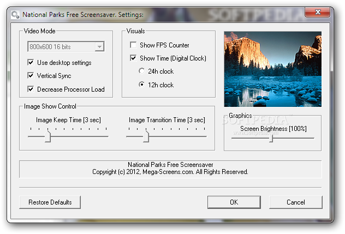Open the 800x600 16 bits video mode dropdown
Viewport: 345px width, 234px height.
click(66, 46)
